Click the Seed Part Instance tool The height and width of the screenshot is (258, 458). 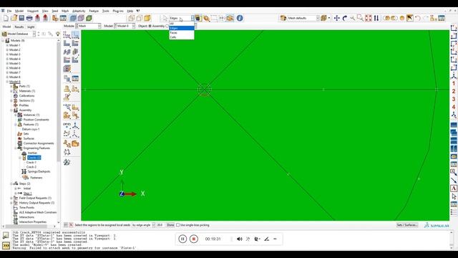(67, 35)
